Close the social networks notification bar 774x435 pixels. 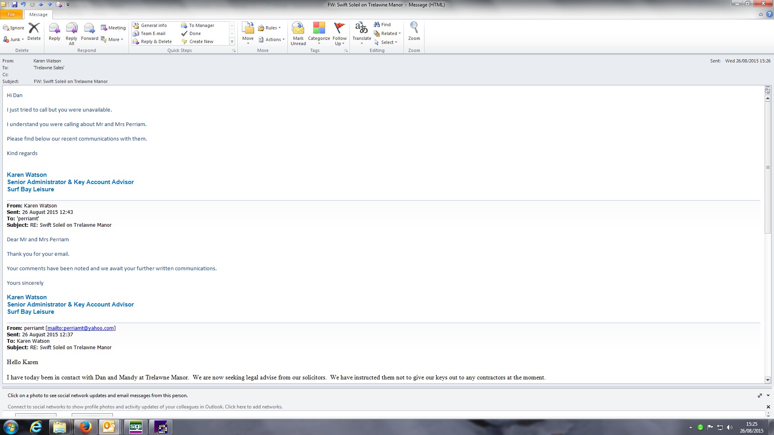point(768,407)
